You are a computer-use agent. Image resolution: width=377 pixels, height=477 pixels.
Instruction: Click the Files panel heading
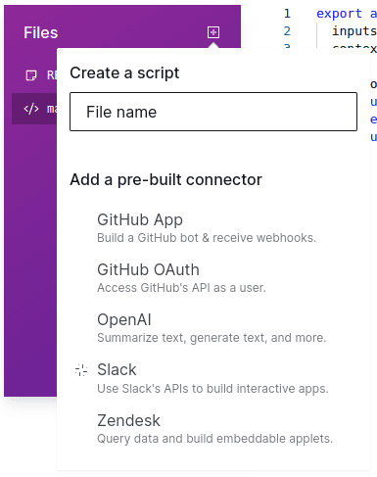(x=41, y=32)
